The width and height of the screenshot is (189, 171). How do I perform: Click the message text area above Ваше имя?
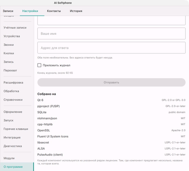pyautogui.click(x=111, y=21)
